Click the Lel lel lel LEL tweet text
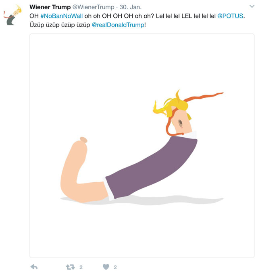 [x=186, y=16]
